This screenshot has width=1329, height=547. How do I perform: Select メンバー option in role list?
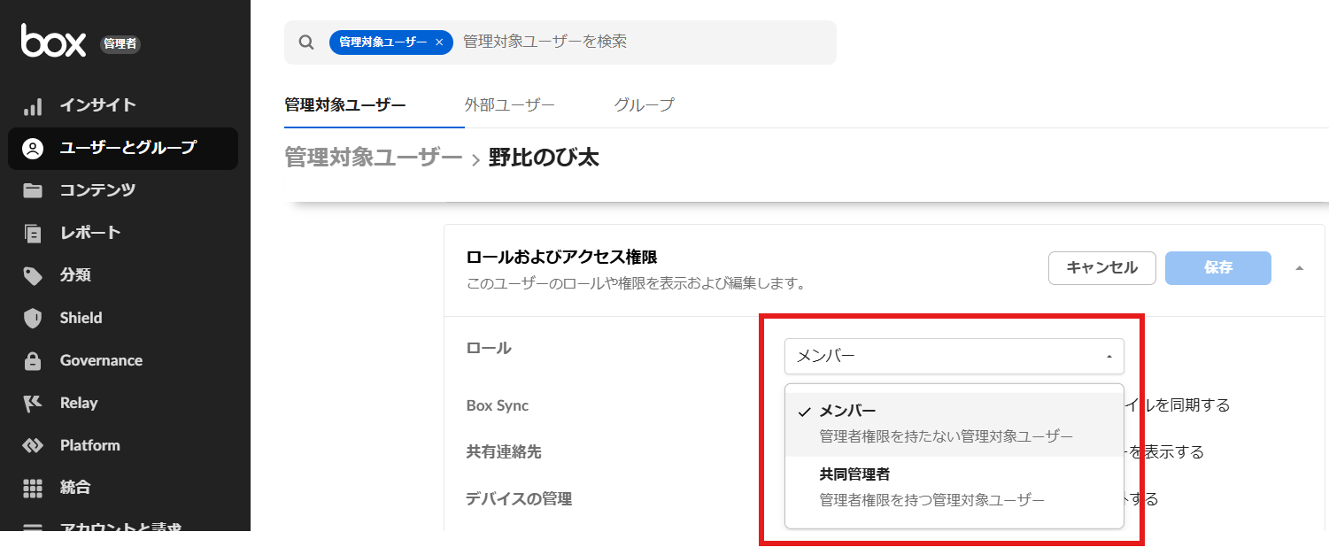coord(954,424)
